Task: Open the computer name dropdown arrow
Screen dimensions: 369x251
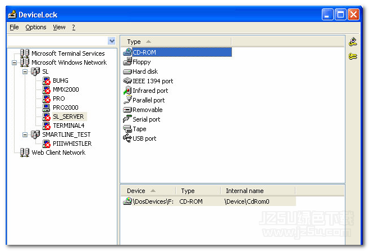Action: [112, 41]
